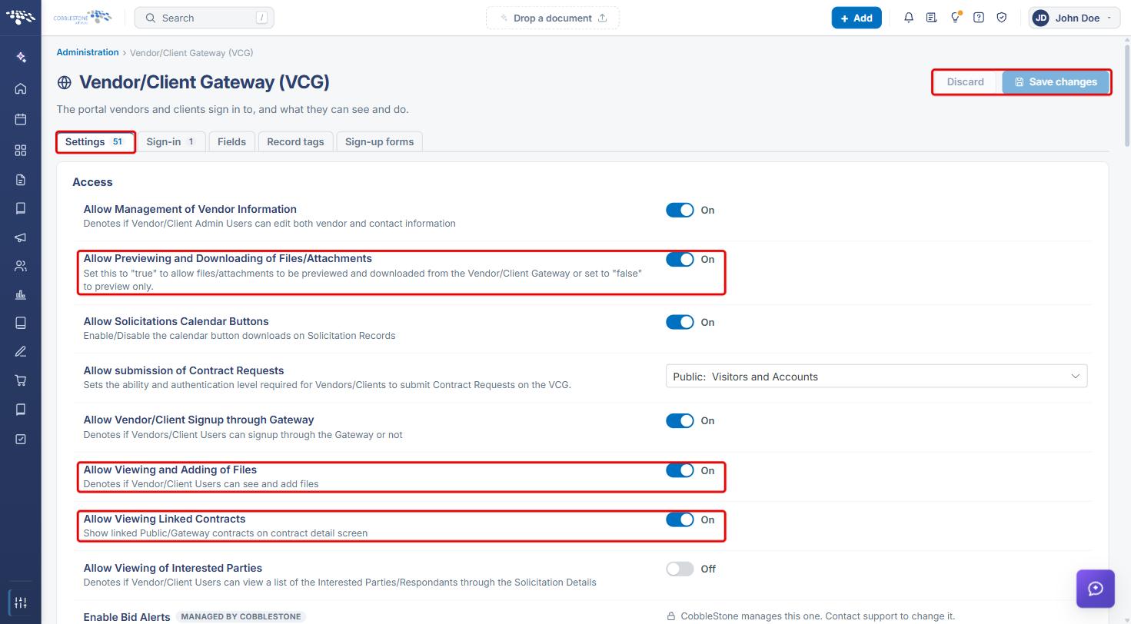
Task: Open the Allow submission of Contract Requests dropdown
Action: pyautogui.click(x=877, y=377)
